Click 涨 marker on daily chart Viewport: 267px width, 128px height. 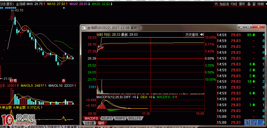pyautogui.click(x=64, y=80)
